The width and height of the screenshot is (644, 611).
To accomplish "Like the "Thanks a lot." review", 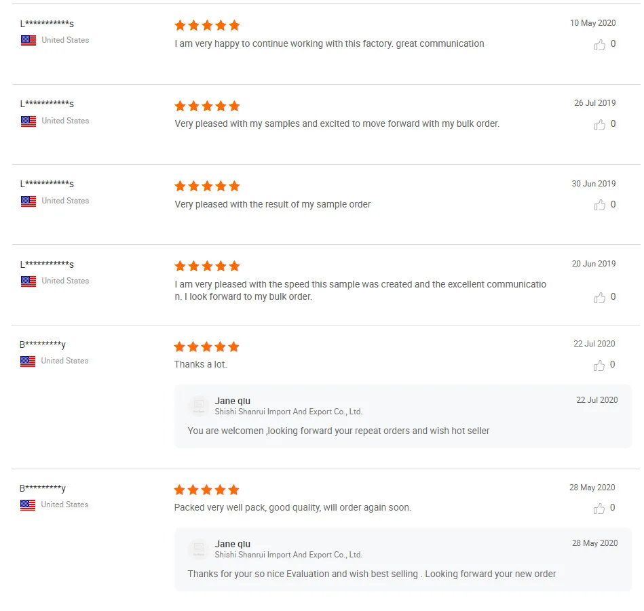I will pos(599,366).
